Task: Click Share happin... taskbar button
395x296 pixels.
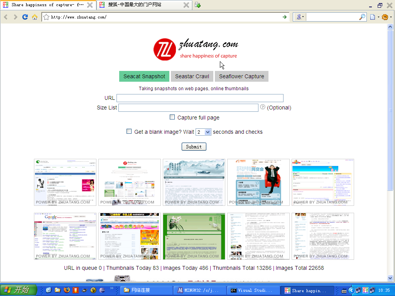Action: (x=307, y=291)
